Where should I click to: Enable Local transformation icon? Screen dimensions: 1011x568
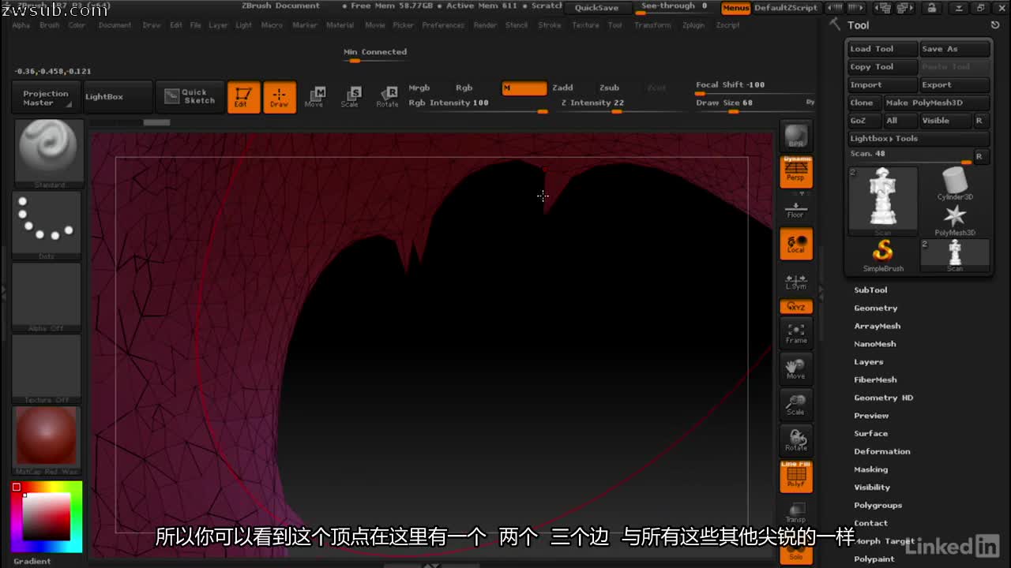coord(795,244)
